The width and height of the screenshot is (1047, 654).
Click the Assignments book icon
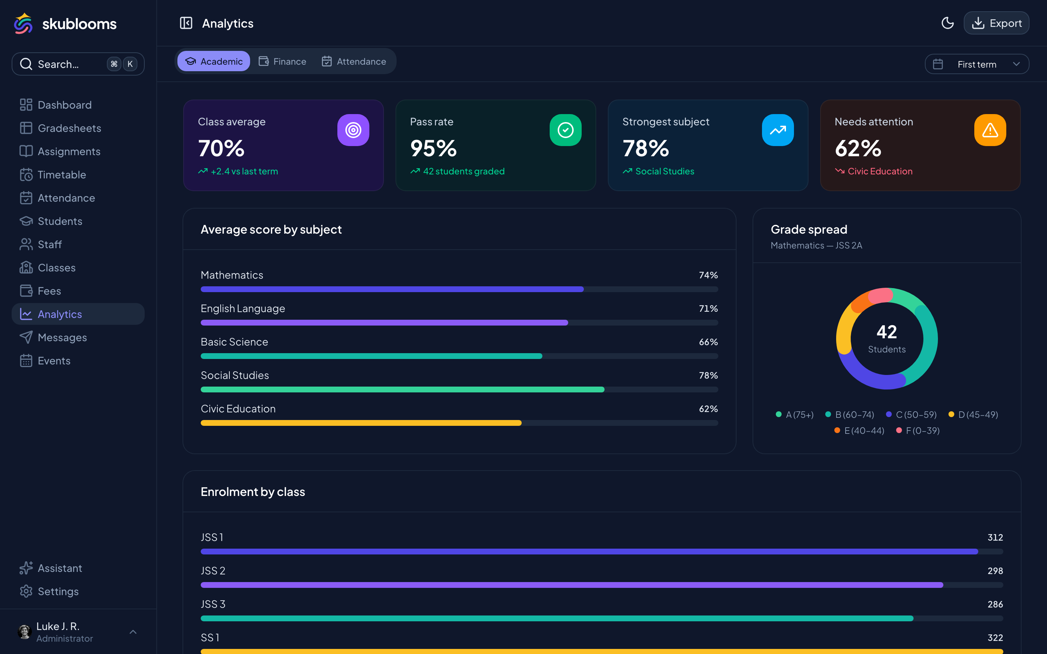tap(26, 152)
